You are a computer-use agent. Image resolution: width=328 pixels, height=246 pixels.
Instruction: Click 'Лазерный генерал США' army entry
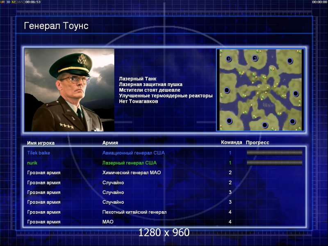pos(129,163)
